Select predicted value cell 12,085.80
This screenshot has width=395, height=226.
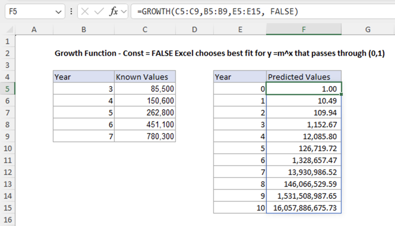coord(304,136)
